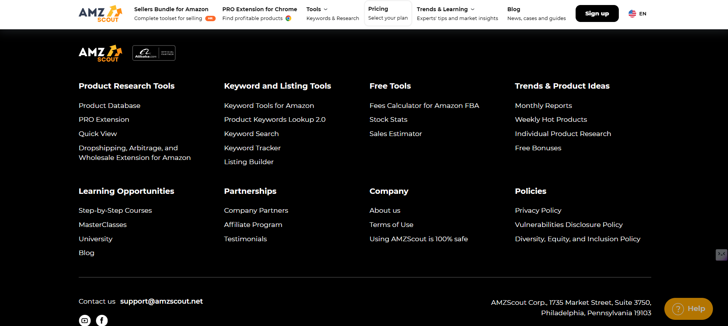
Task: Open Weekly Hot Products link
Action: [551, 119]
